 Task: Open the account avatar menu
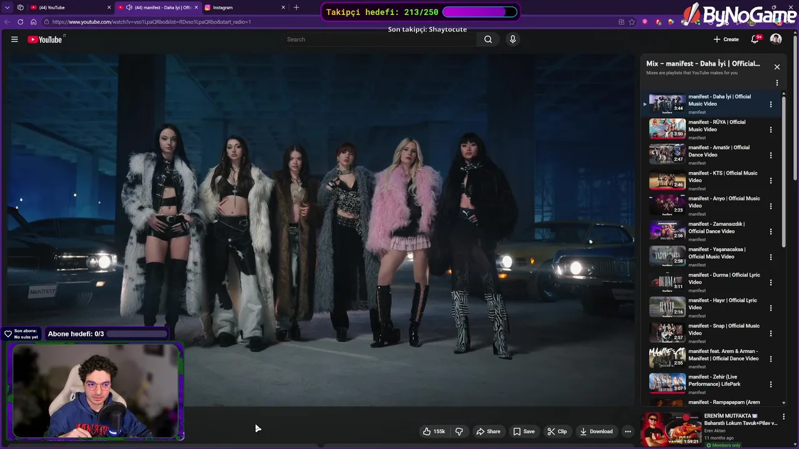(x=776, y=39)
